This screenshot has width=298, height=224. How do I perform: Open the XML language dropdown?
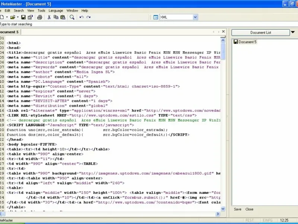click(195, 17)
